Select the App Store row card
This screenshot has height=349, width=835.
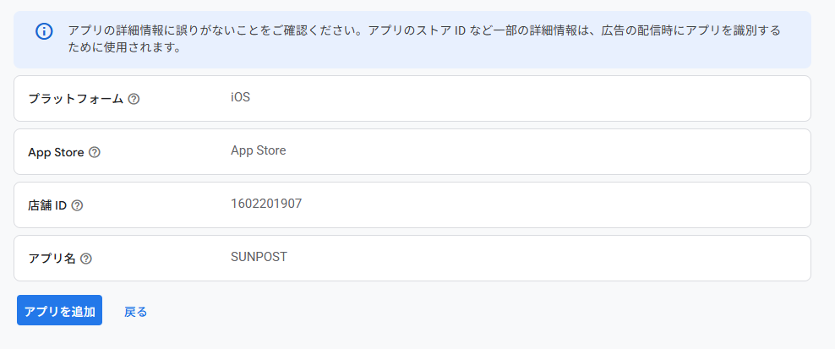click(x=507, y=152)
